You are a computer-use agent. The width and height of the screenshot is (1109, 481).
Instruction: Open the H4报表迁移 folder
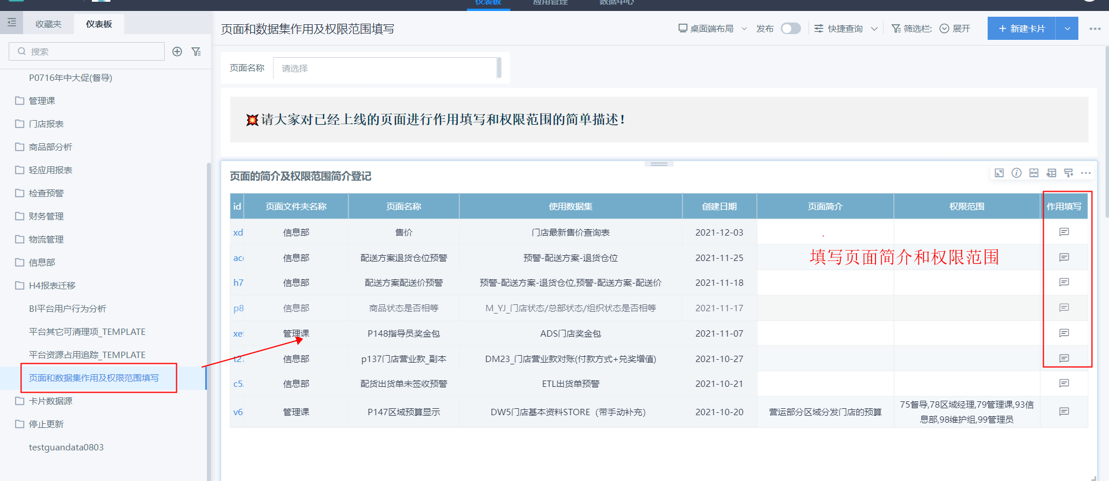52,285
